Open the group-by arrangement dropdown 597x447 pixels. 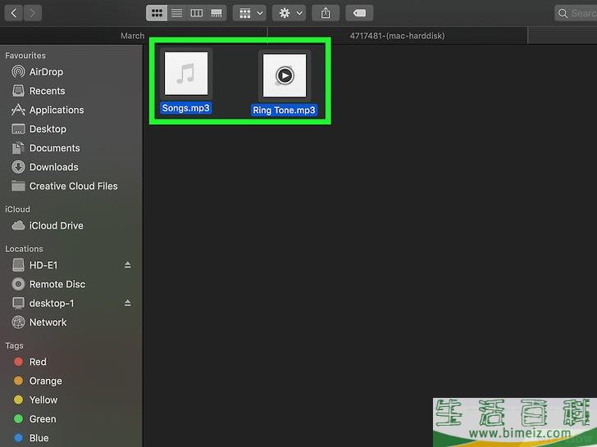click(249, 13)
